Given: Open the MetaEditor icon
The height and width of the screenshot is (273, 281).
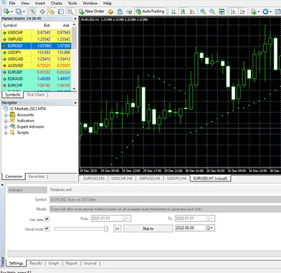Looking at the screenshot, I should [x=110, y=11].
